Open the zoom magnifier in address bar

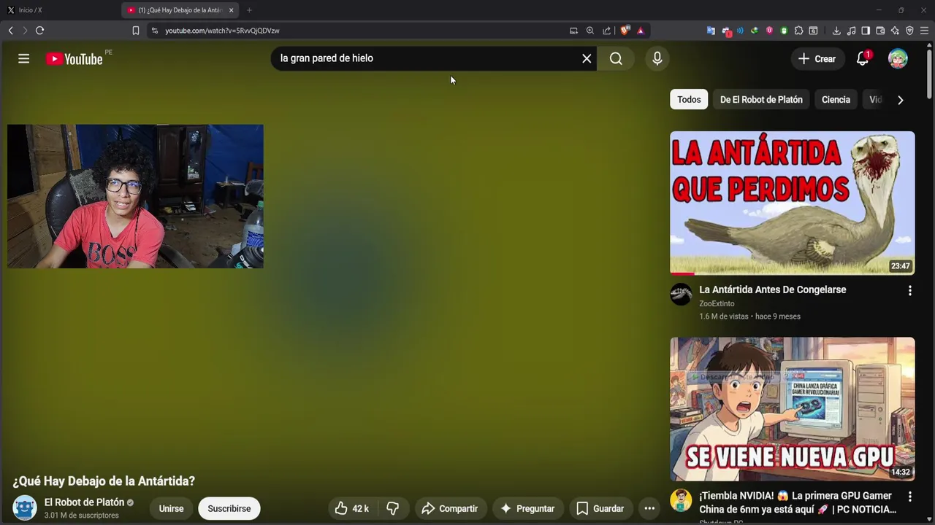tap(590, 31)
